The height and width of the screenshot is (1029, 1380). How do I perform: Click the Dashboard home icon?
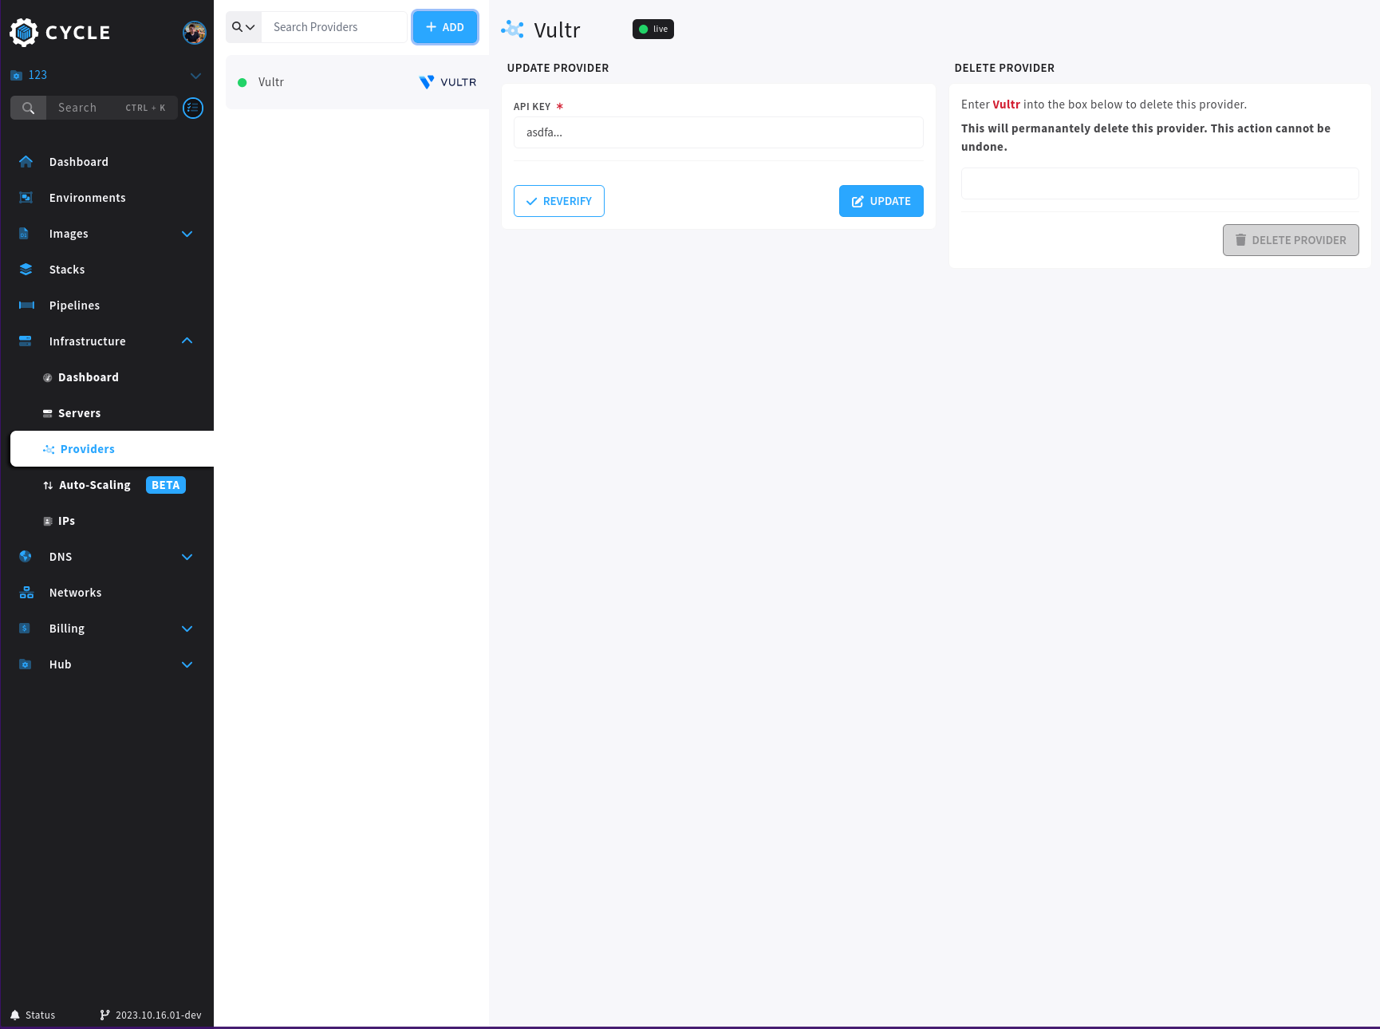[26, 162]
